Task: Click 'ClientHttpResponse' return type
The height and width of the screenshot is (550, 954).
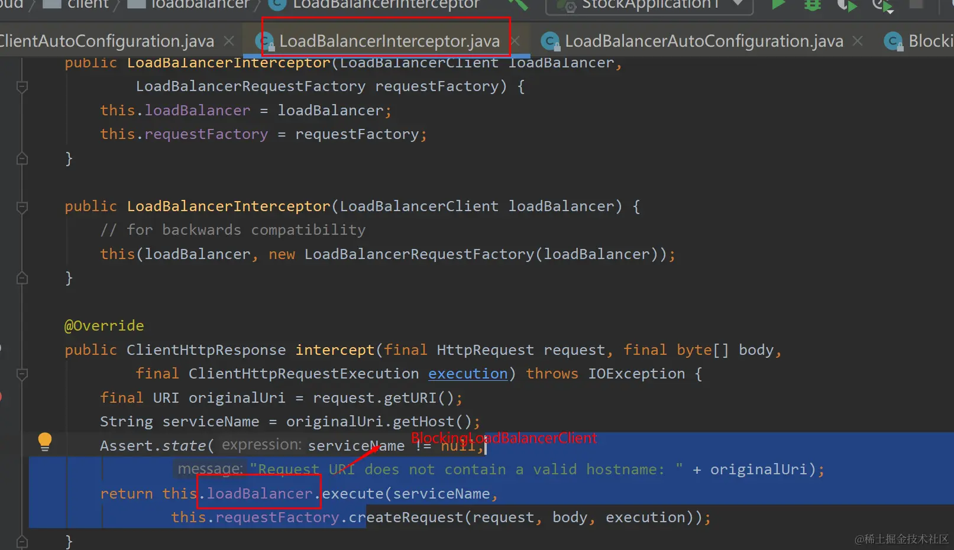Action: point(206,350)
